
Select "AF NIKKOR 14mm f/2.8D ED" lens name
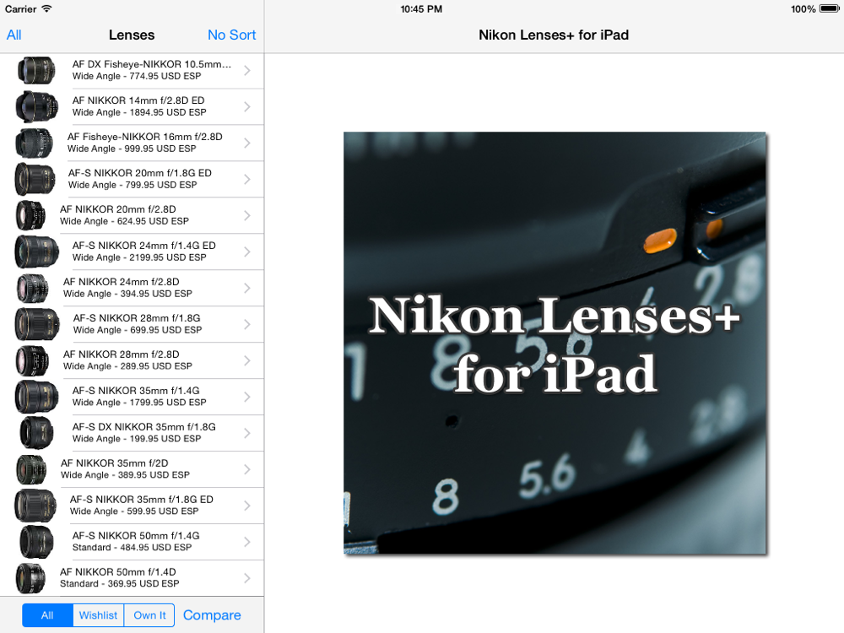[138, 100]
